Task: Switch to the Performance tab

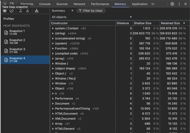Action: pyautogui.click(x=100, y=4)
